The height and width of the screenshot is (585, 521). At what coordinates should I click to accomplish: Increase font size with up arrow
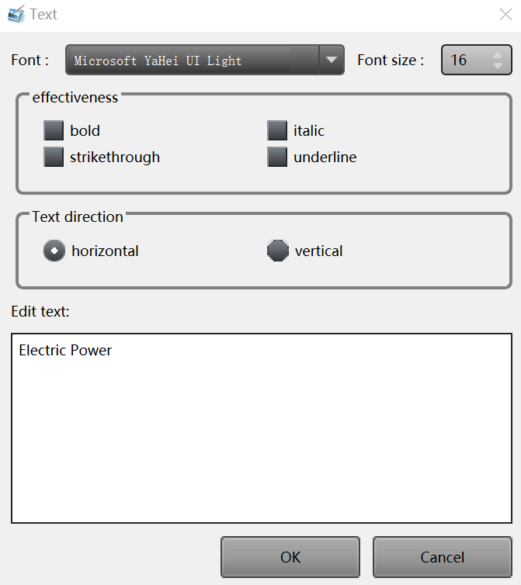[x=498, y=54]
